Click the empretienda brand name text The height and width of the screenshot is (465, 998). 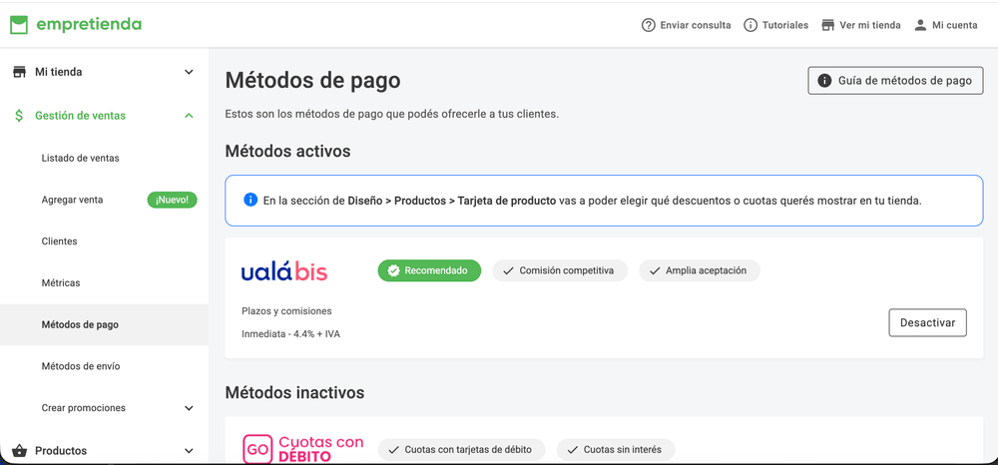89,25
